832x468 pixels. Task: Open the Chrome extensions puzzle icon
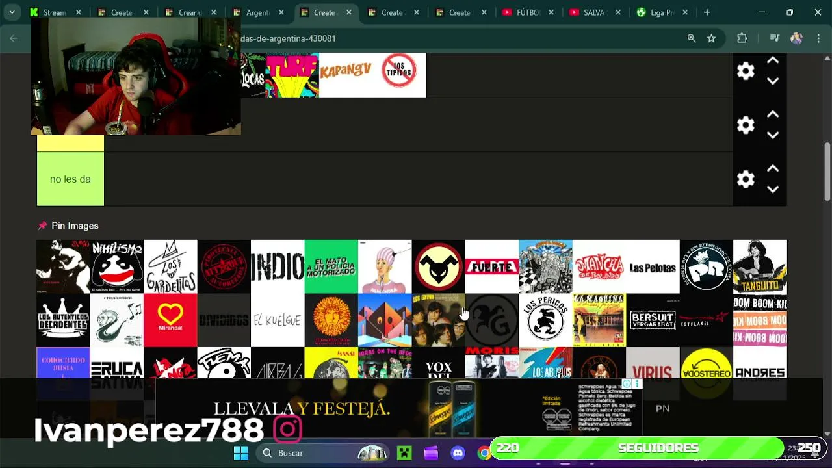742,38
